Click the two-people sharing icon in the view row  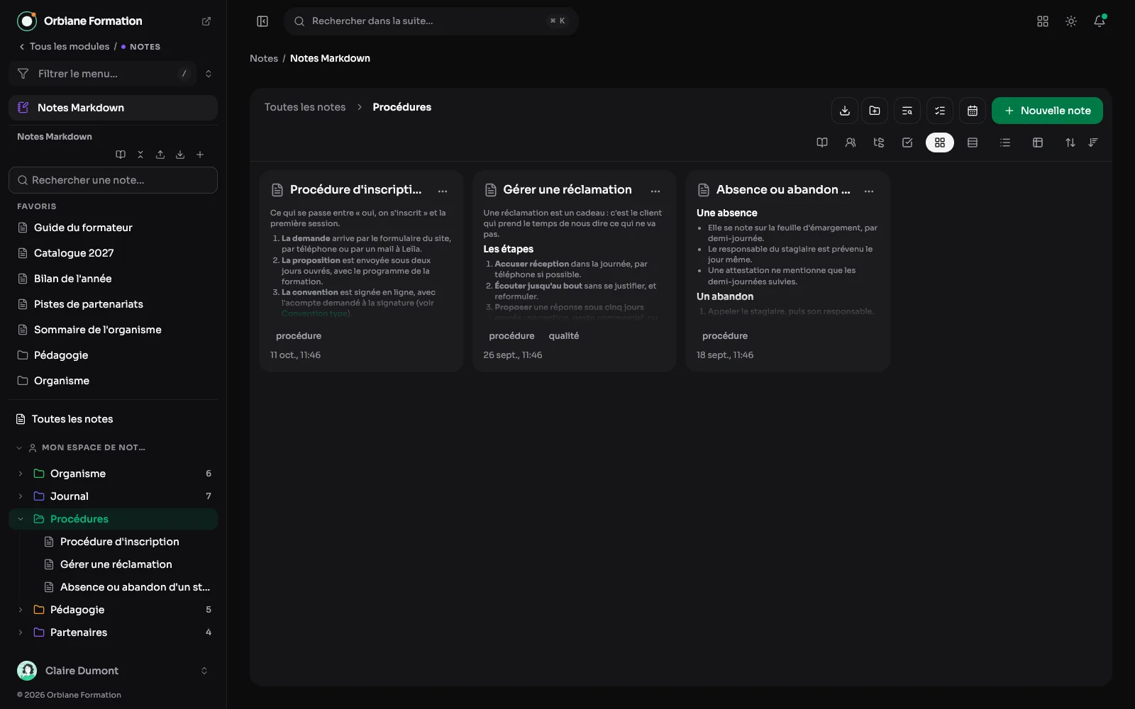pos(851,143)
